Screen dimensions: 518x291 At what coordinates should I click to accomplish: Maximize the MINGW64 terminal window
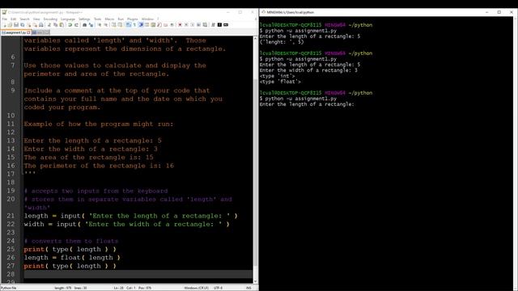[499, 12]
